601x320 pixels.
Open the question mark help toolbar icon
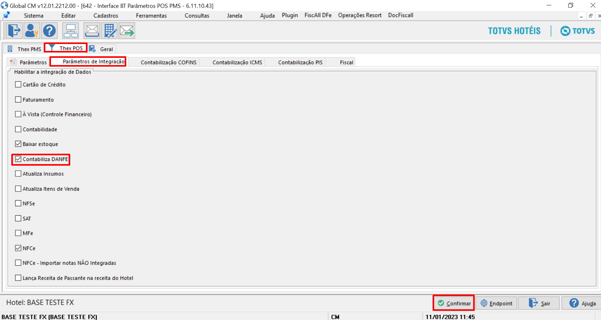[49, 31]
